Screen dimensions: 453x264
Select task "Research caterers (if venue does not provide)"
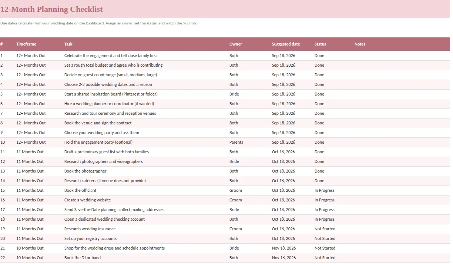coord(105,181)
